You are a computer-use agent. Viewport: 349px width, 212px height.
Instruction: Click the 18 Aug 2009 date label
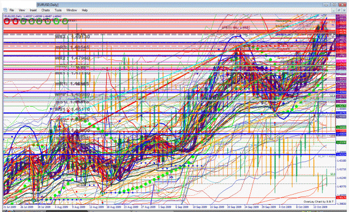point(114,207)
